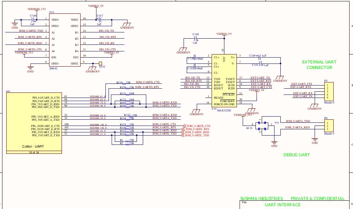This screenshot has height=209, width=353.
Task: Click the EXT-UART_TX net label at T1OUT
Action: coord(260,78)
